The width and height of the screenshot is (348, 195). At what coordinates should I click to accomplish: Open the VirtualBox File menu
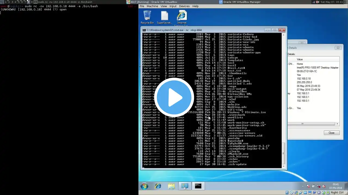pos(142,6)
